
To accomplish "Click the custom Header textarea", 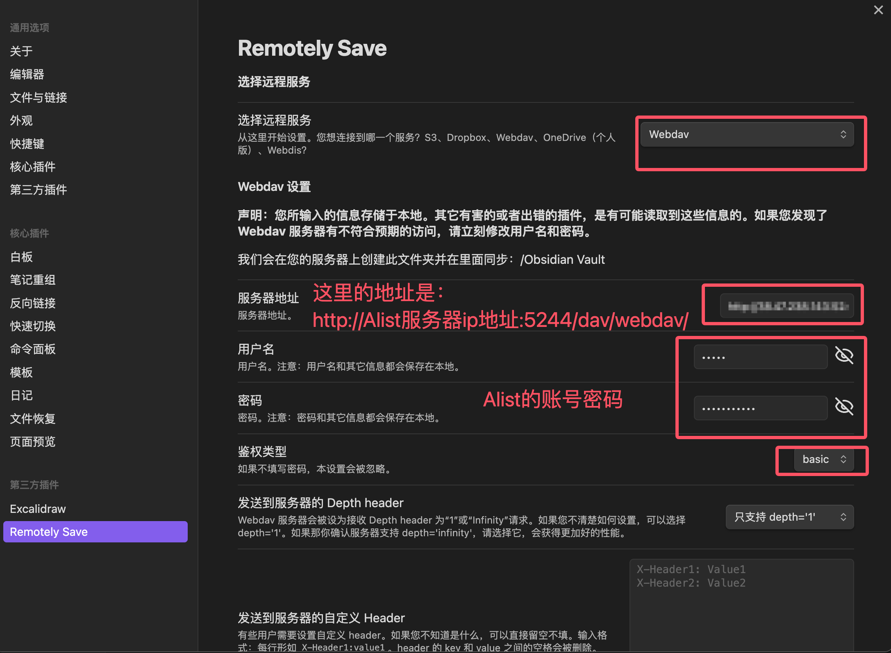I will click(742, 605).
